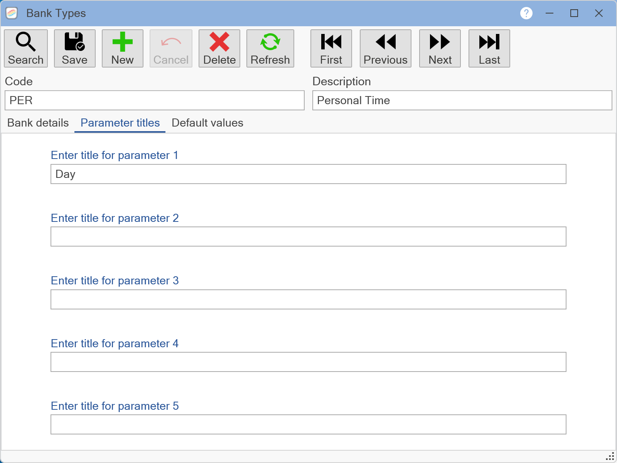
Task: Click the Description label
Action: tap(342, 81)
